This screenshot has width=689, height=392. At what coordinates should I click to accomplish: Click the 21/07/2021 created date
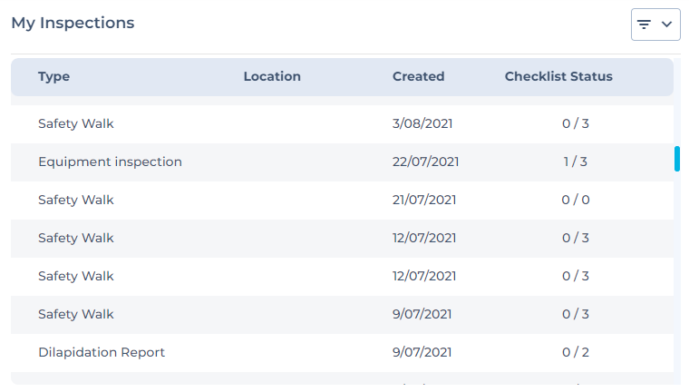pos(424,201)
